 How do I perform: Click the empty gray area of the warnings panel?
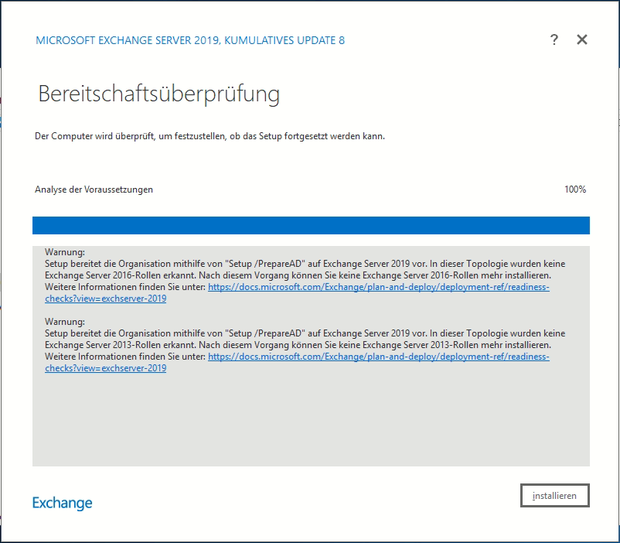tap(311, 422)
